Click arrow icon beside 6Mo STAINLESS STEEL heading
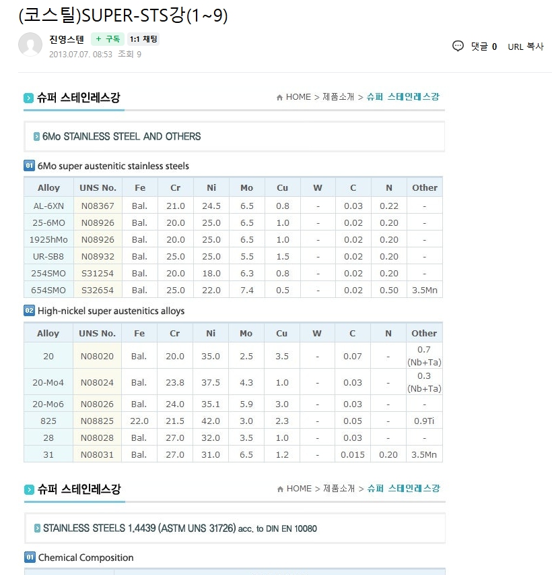Screen dimensions: 552x575 click(x=36, y=136)
